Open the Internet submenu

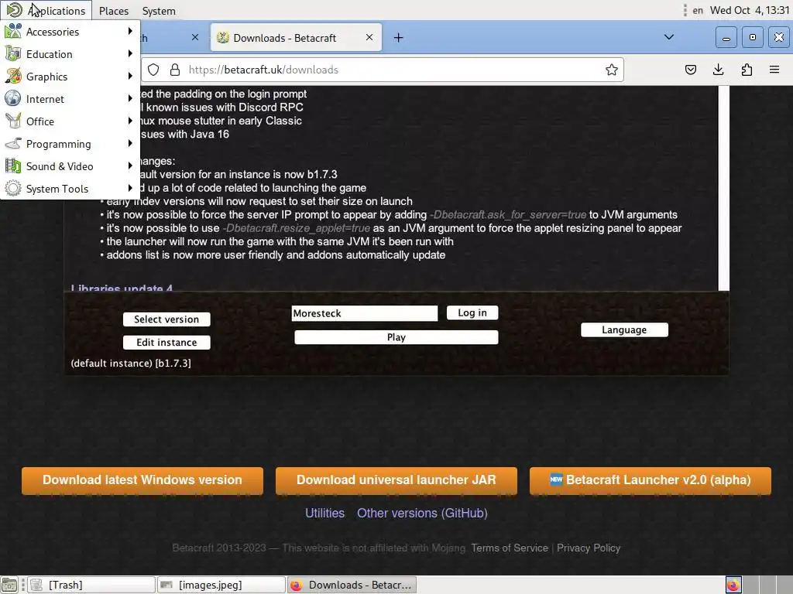[70, 99]
